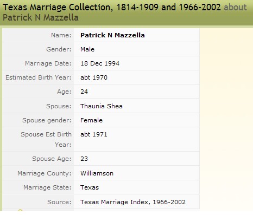The height and width of the screenshot is (215, 253).
Task: Click the spouse name Thaunia Shea
Action: [102, 106]
